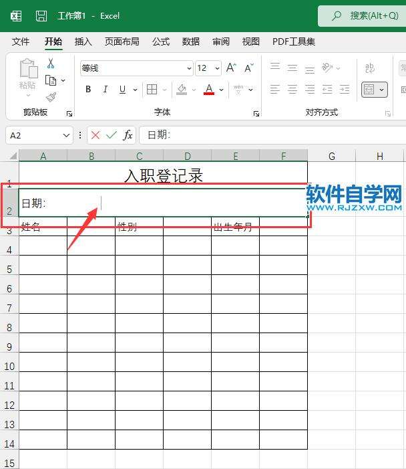Open the Font Color dropdown arrow
The height and width of the screenshot is (469, 406).
(x=221, y=90)
